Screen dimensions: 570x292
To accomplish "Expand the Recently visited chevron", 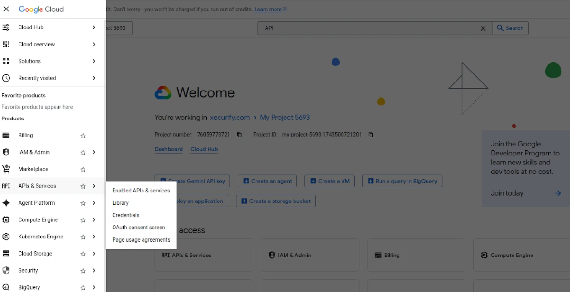I will click(94, 78).
